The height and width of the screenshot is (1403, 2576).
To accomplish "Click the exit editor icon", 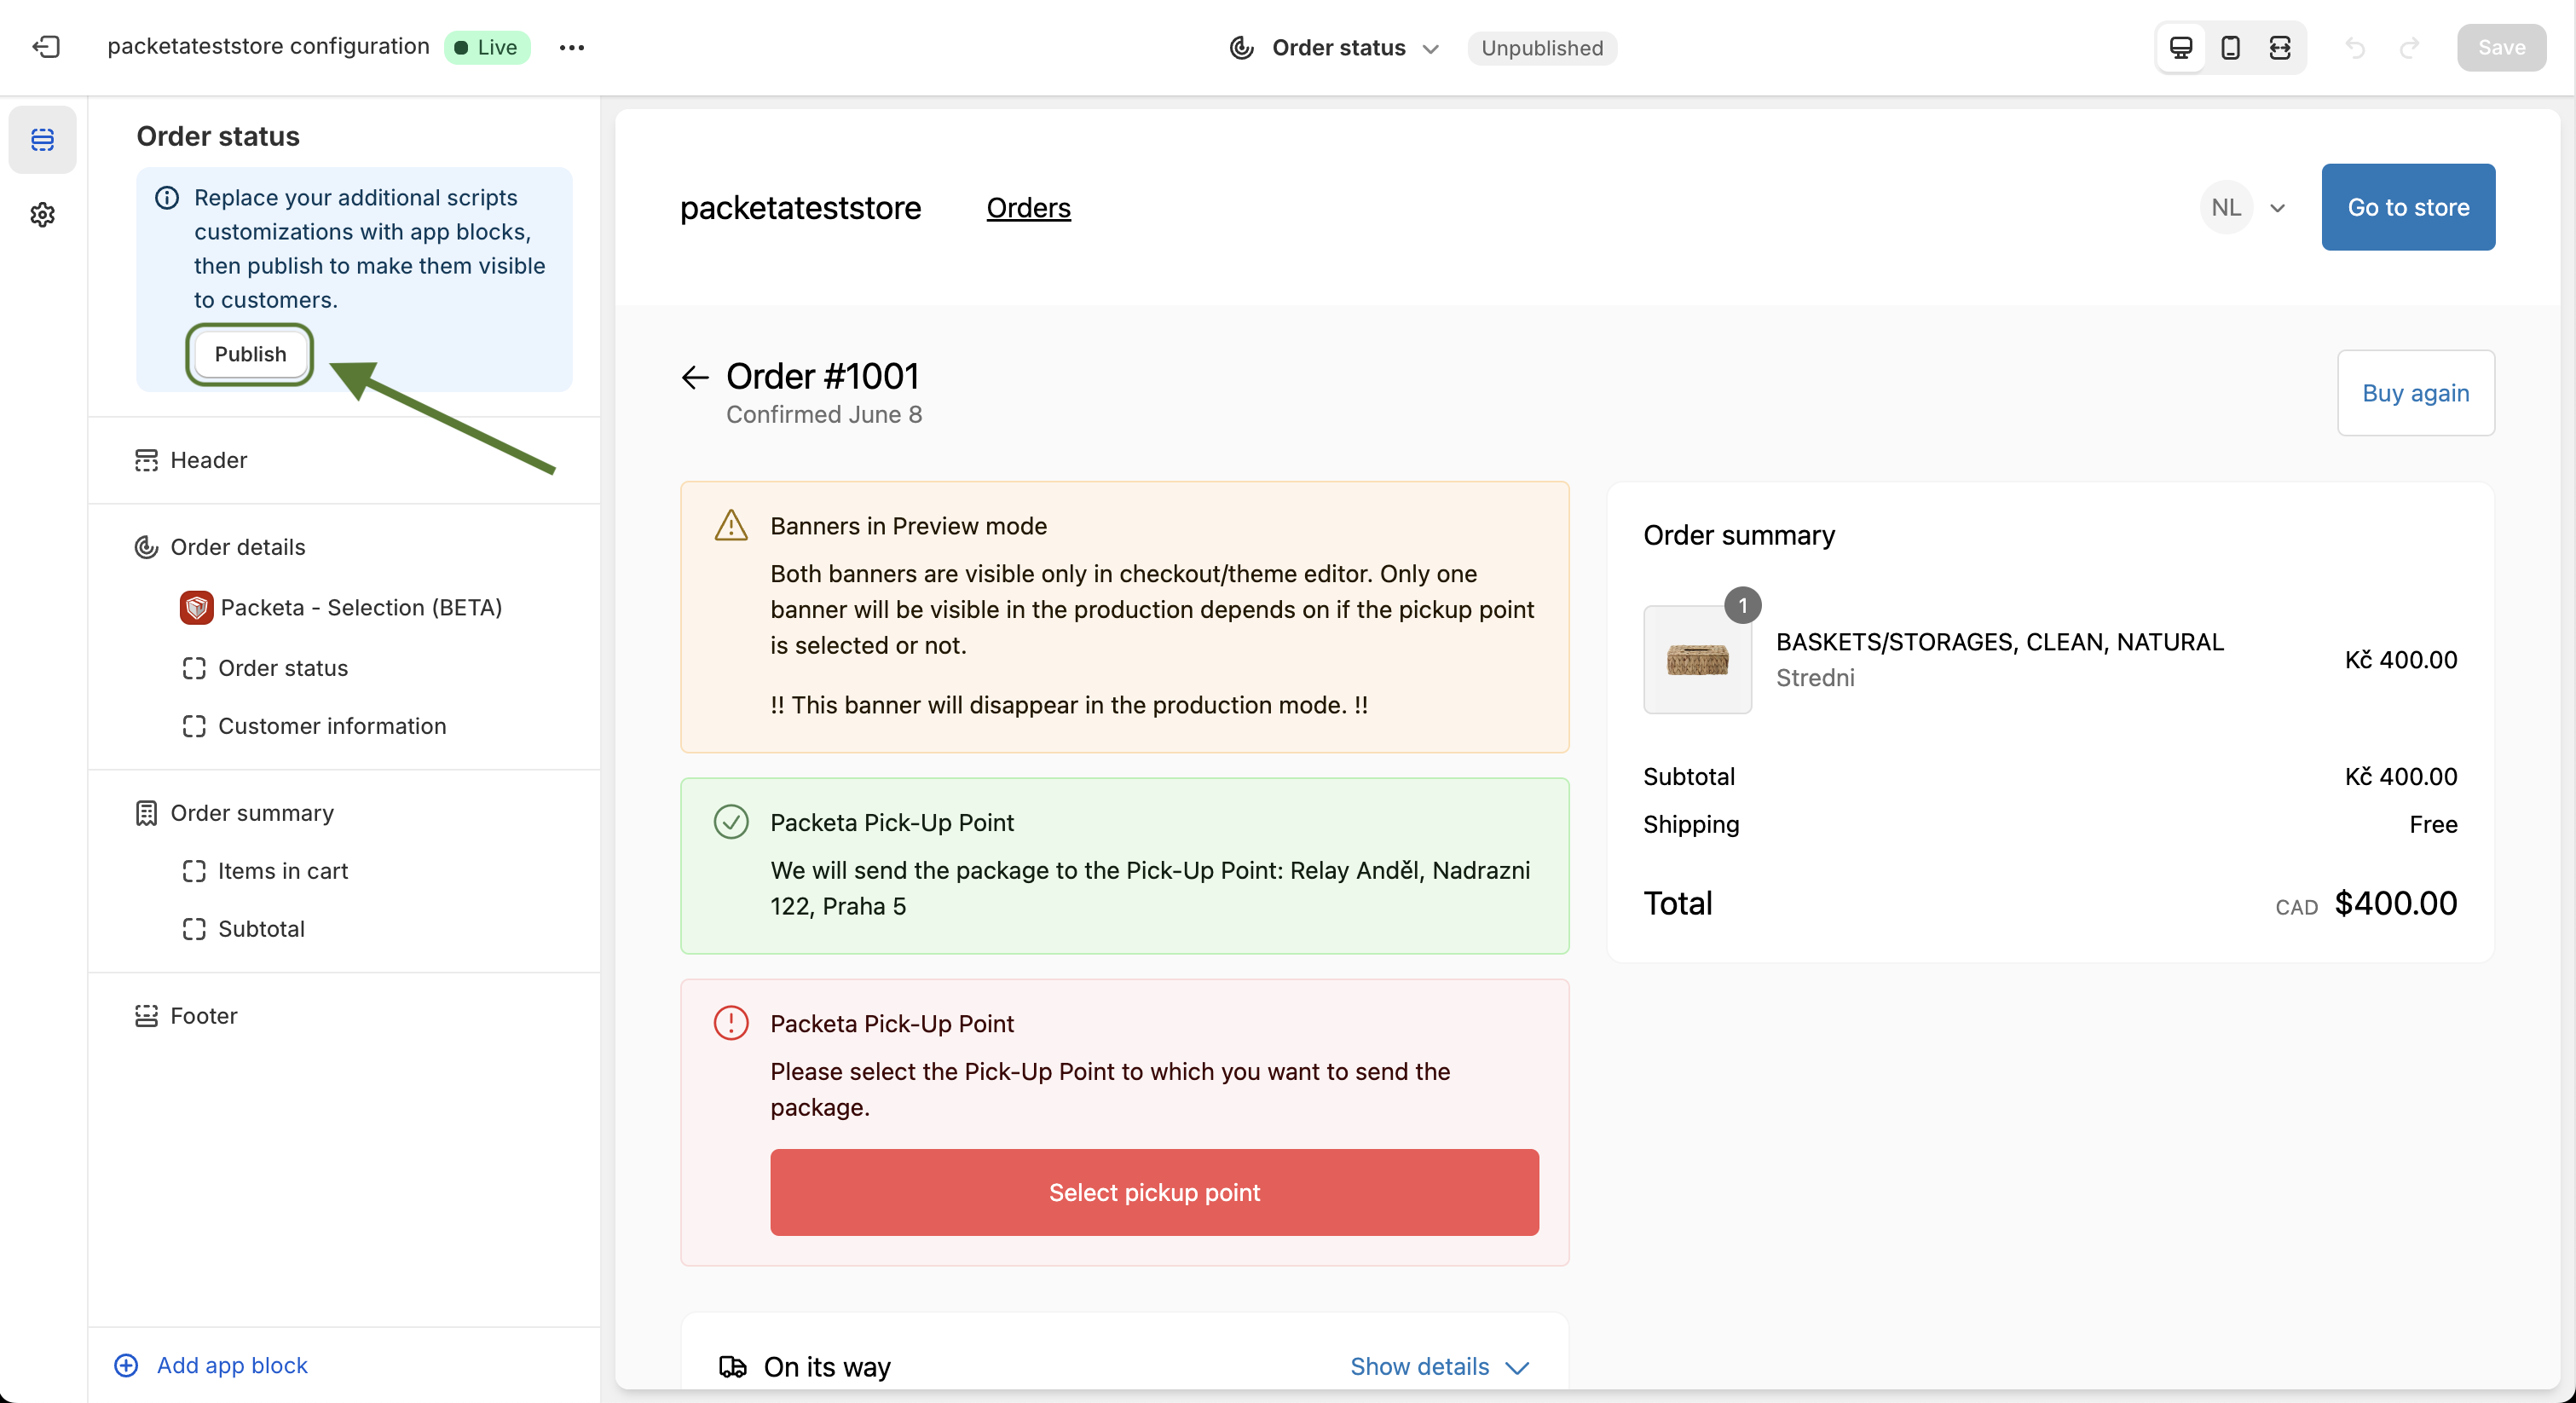I will click(x=46, y=47).
